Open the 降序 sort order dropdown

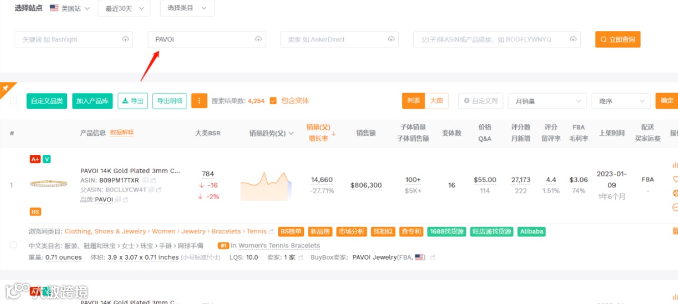[621, 101]
